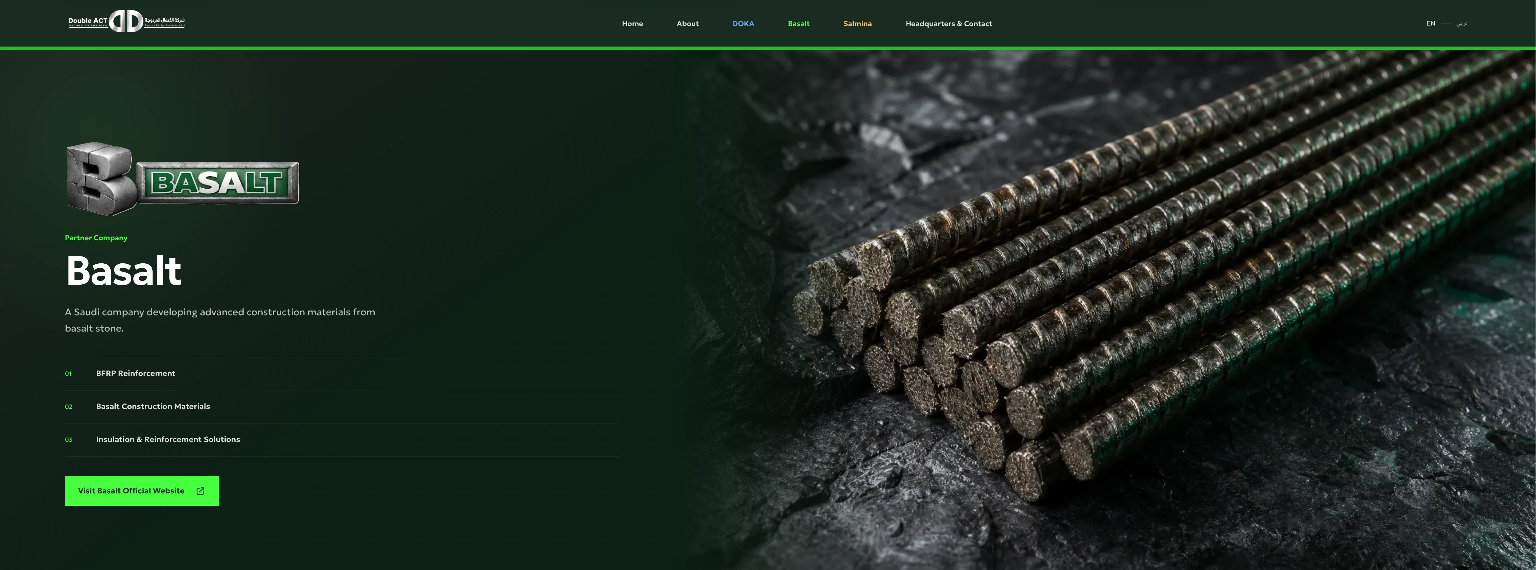Open the DOKA partner page
The height and width of the screenshot is (570, 1536).
[743, 24]
